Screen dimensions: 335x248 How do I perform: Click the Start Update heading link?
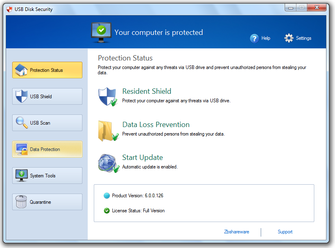point(143,157)
